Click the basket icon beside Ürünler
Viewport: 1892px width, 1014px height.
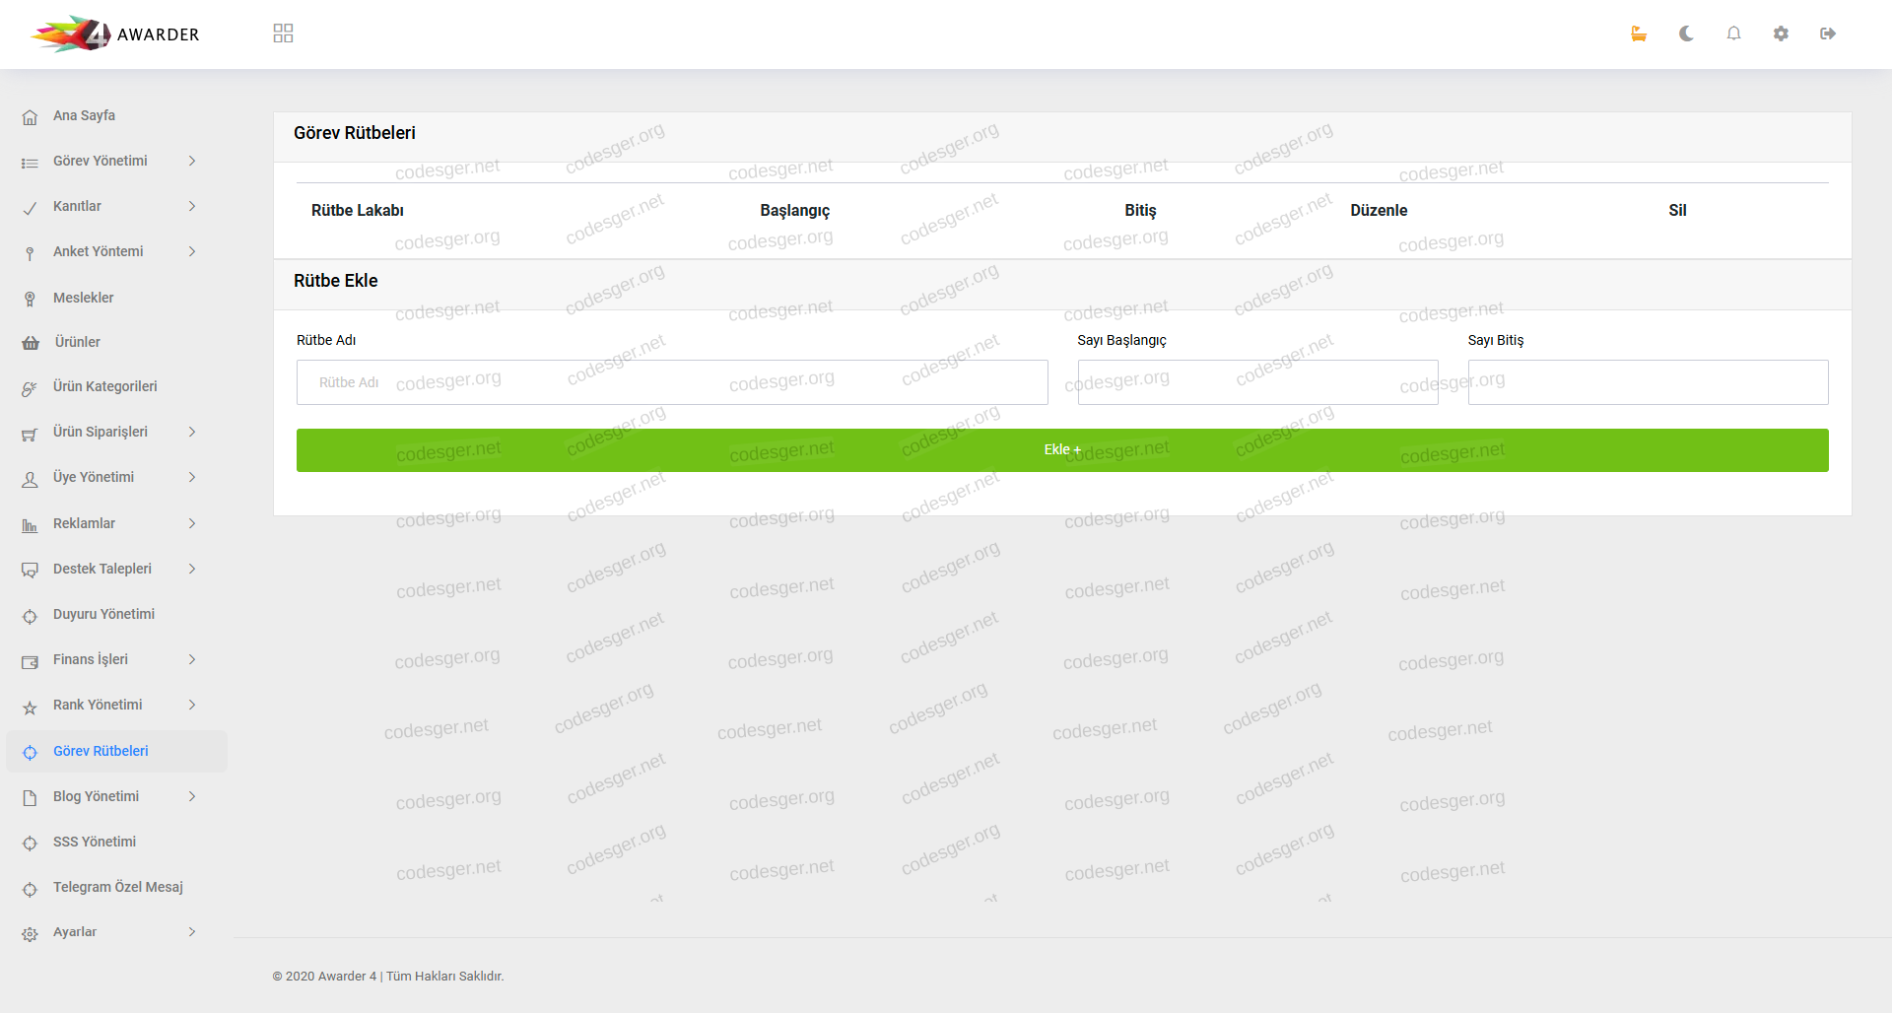click(x=31, y=343)
